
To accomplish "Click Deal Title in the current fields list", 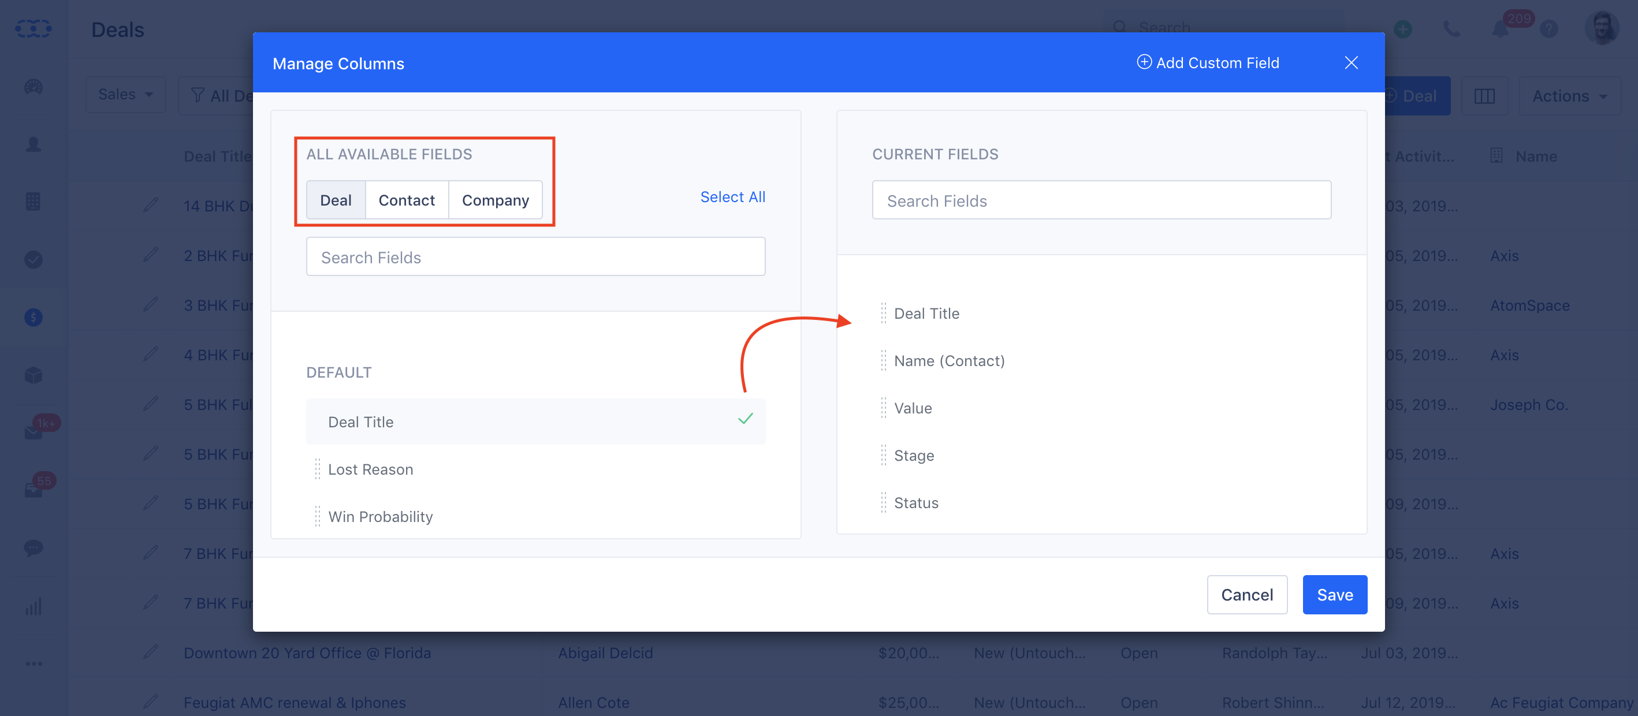I will coord(926,314).
